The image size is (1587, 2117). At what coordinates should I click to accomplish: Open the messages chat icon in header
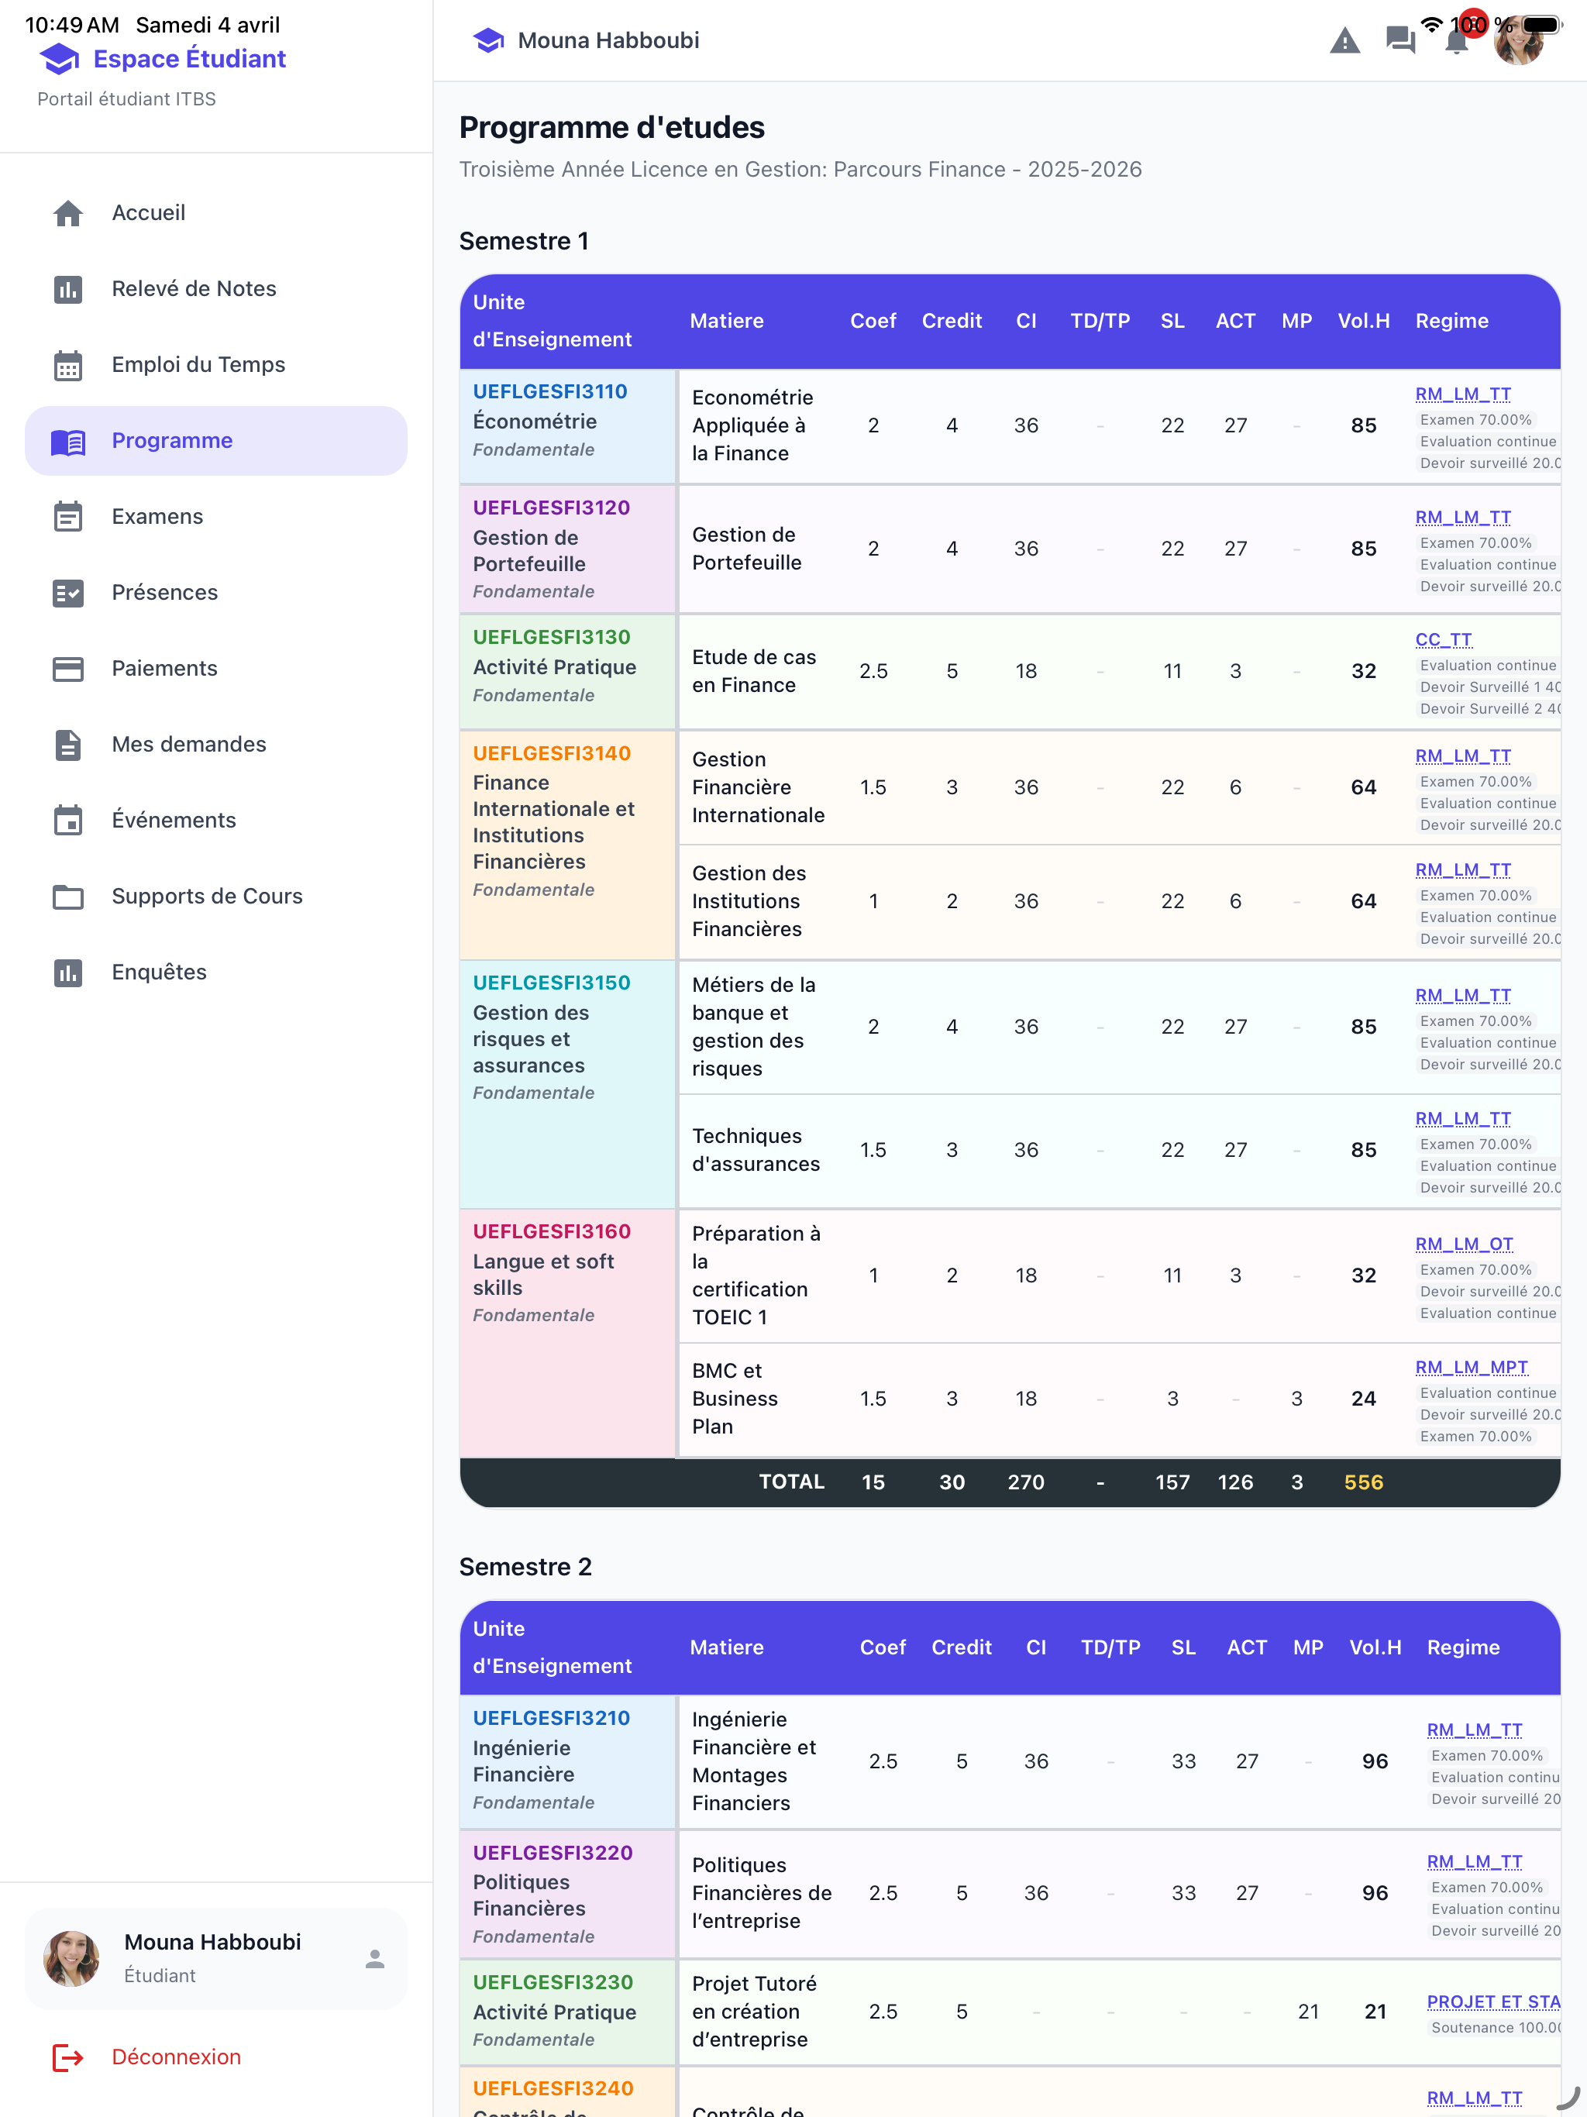1400,40
